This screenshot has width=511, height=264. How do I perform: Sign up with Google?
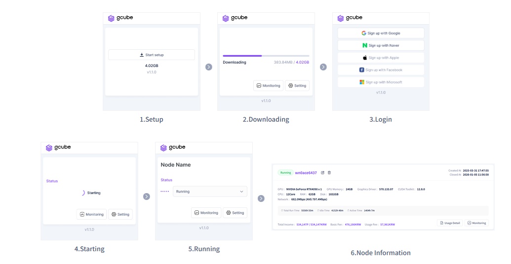[x=381, y=33]
